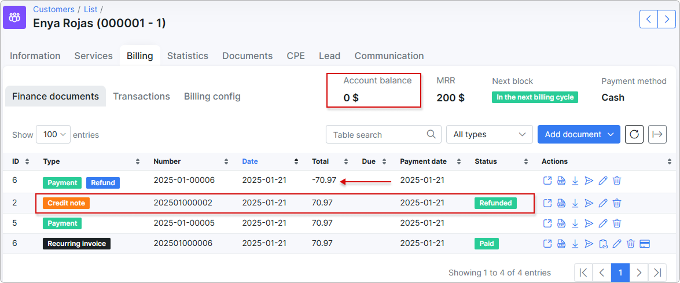Edit payment 2025-01-00005
This screenshot has height=283, width=680.
click(602, 223)
